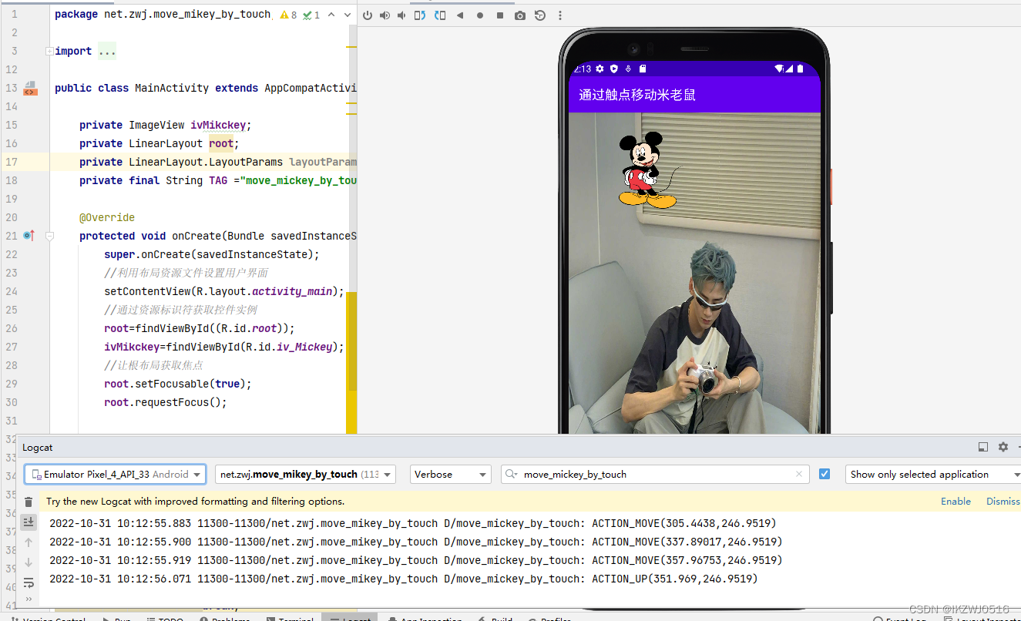Tap the emulator Back triangle button
Screen dimensions: 1021x621
click(x=460, y=15)
